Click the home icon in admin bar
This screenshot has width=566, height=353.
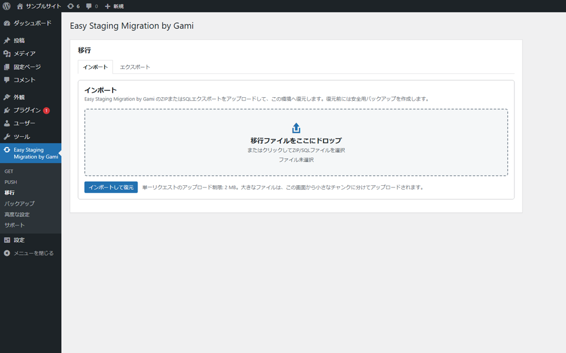click(x=20, y=6)
